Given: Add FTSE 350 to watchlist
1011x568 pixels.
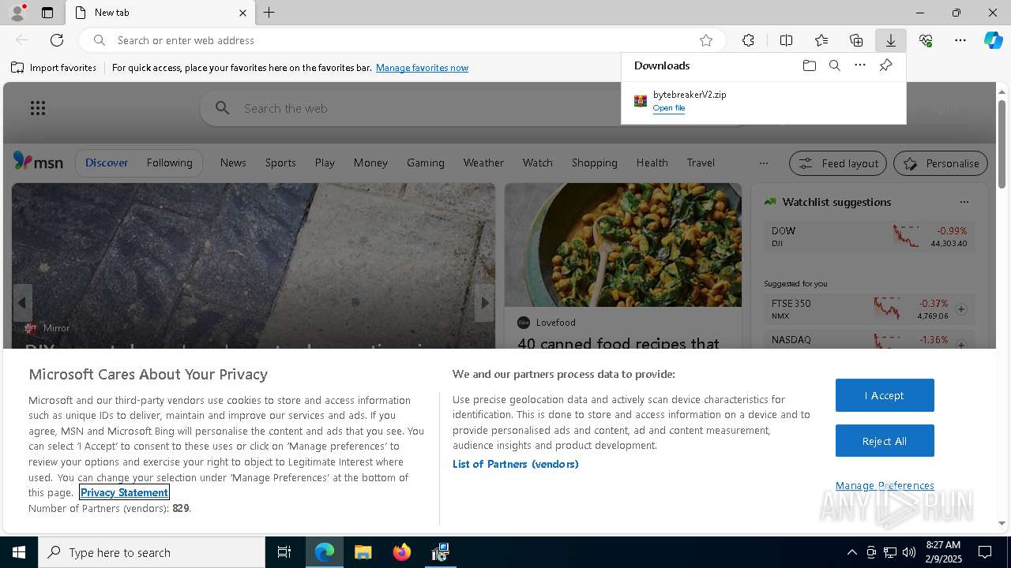Looking at the screenshot, I should tap(961, 309).
